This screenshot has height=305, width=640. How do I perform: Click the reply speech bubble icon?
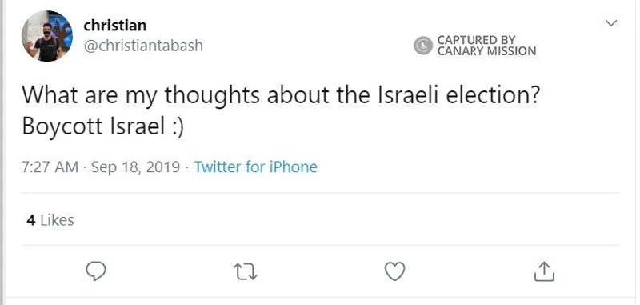point(96,271)
